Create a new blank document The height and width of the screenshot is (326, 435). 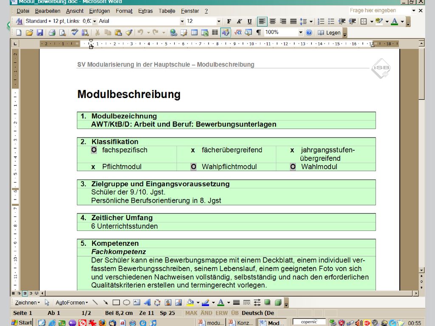click(x=19, y=33)
